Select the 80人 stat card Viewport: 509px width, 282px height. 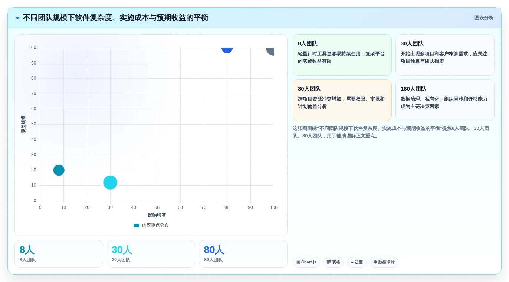coord(243,254)
